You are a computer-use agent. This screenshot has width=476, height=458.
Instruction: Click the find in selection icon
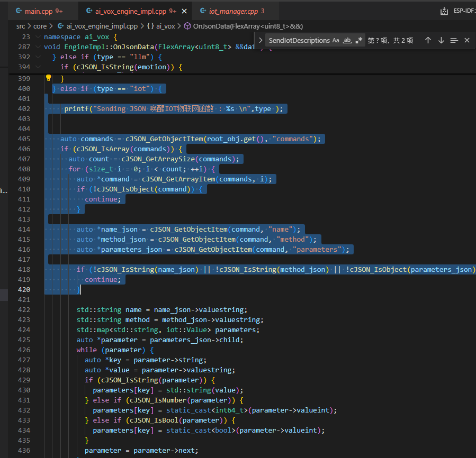(x=454, y=40)
